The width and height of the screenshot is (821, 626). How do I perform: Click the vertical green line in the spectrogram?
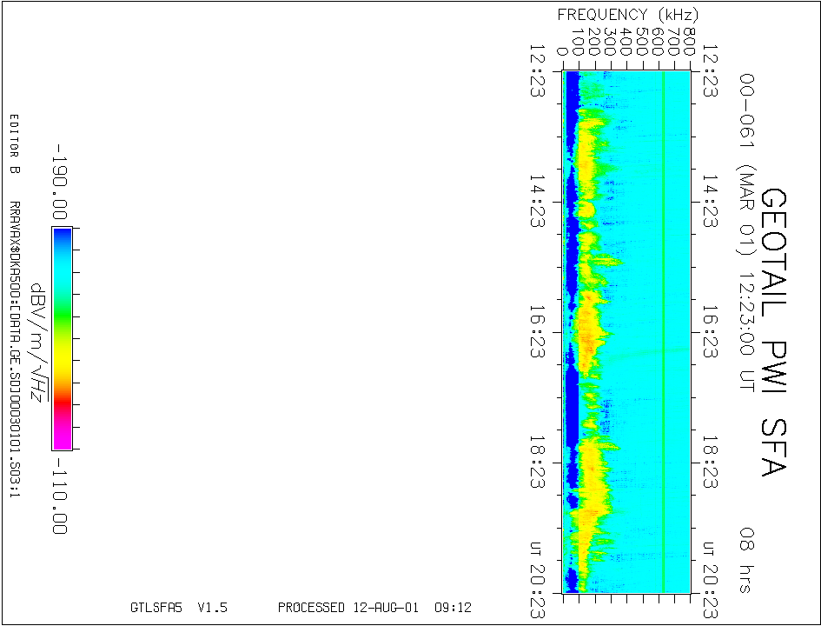point(663,332)
